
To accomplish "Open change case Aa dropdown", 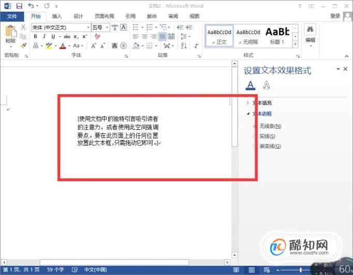I will point(78,46).
